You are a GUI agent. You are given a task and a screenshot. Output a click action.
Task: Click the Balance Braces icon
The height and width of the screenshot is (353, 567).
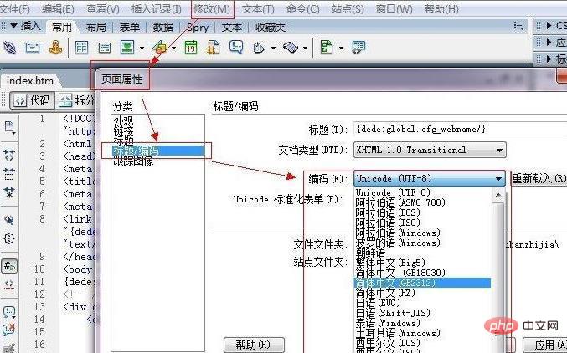9,238
